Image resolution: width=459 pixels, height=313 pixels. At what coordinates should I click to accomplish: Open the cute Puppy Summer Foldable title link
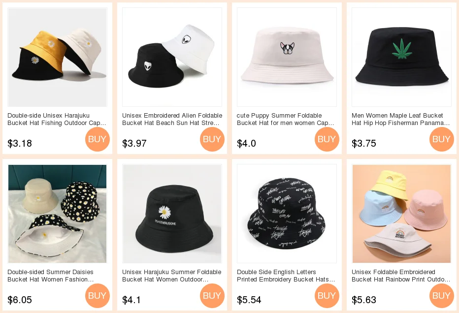tap(286, 119)
